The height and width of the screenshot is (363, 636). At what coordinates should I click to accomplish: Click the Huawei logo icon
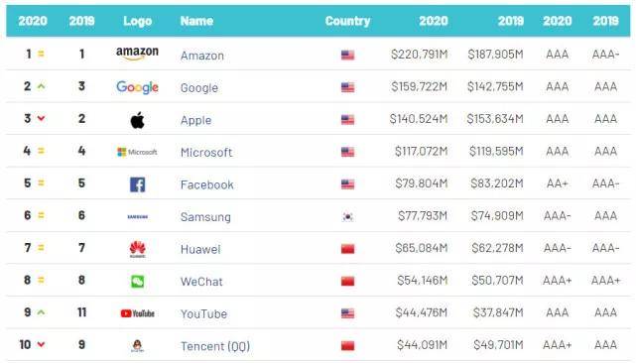point(138,249)
